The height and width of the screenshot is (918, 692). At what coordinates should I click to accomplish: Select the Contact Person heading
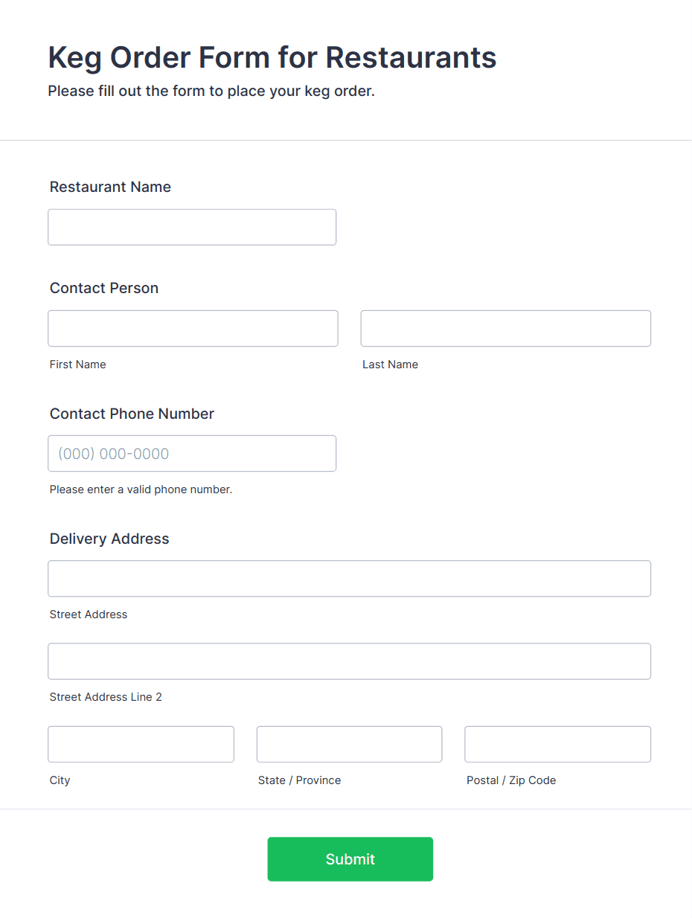point(103,288)
